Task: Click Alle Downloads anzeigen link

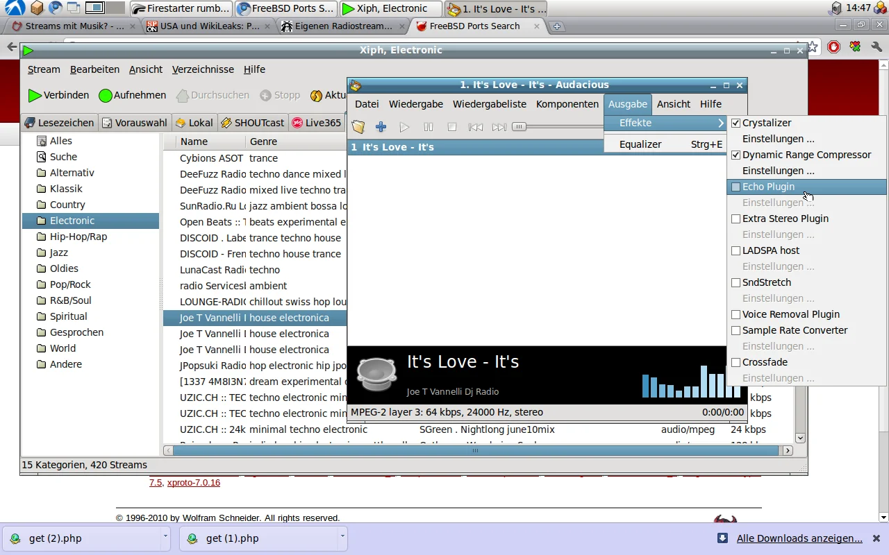Action: [x=799, y=538]
